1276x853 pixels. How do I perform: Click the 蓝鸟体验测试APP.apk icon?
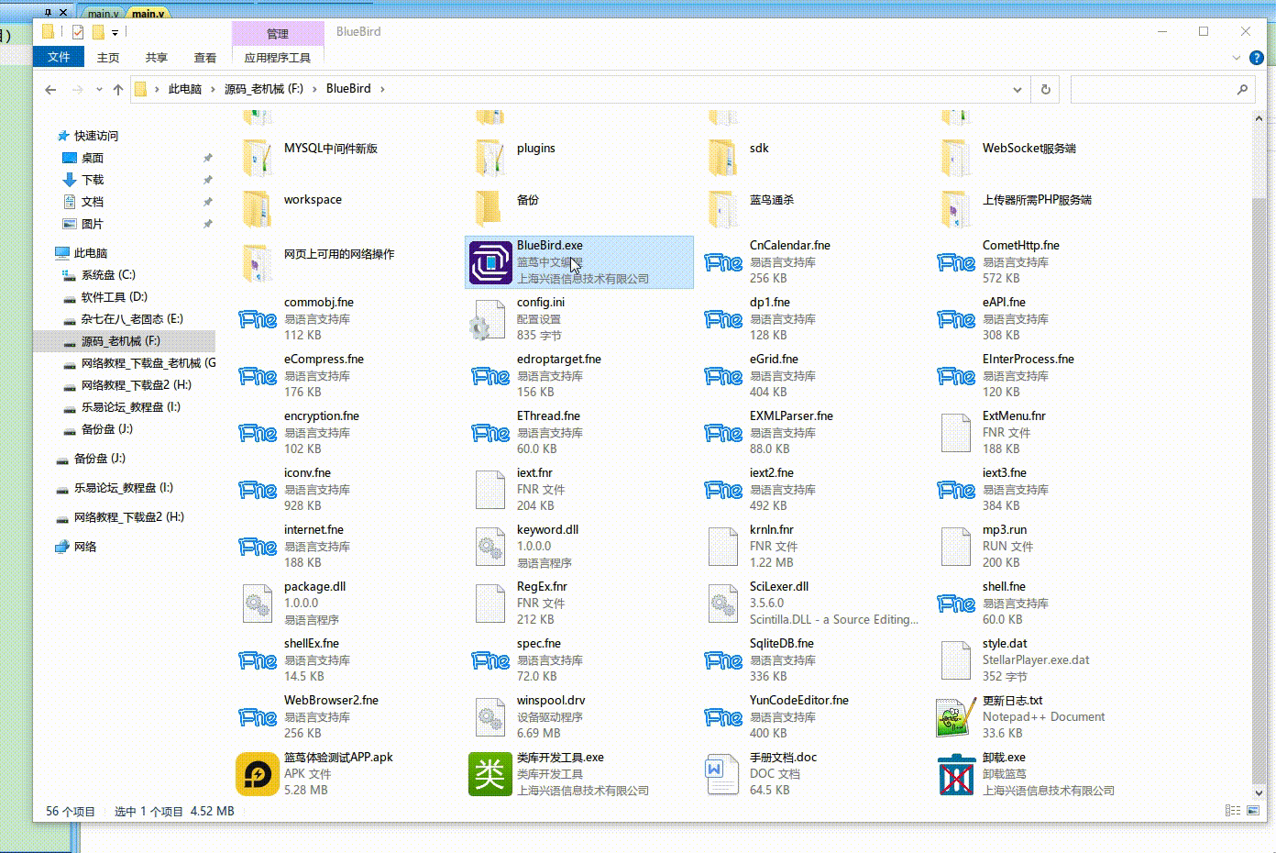[258, 775]
